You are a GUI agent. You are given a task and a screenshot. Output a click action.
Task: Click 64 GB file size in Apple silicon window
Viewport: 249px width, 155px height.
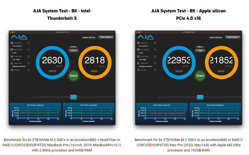[141, 53]
